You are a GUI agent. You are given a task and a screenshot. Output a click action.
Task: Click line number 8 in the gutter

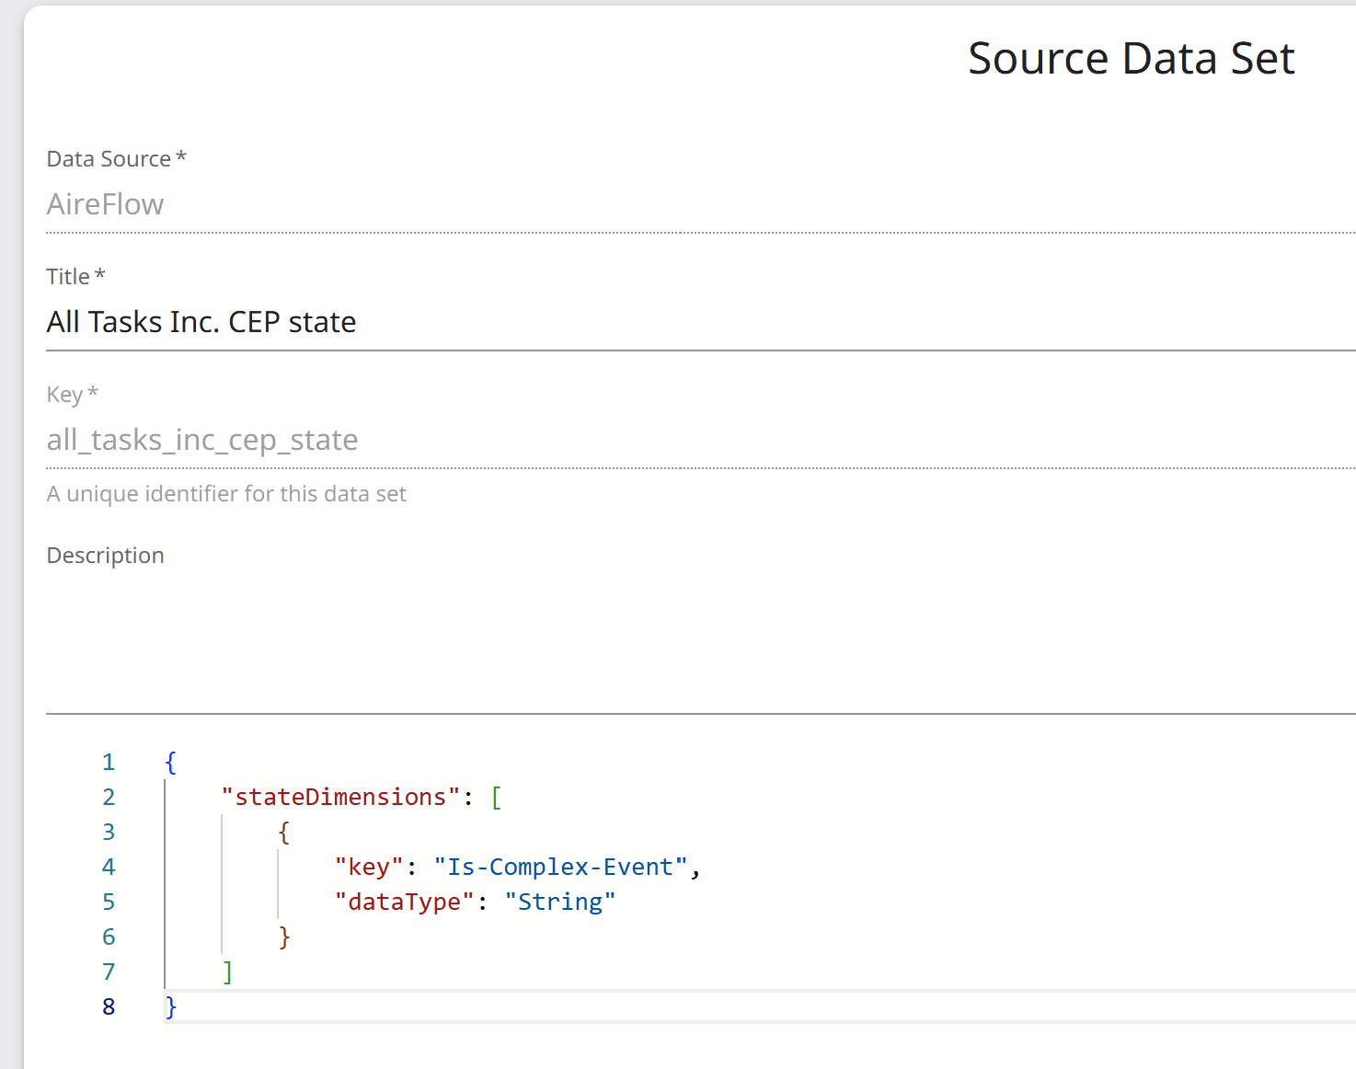click(109, 1006)
